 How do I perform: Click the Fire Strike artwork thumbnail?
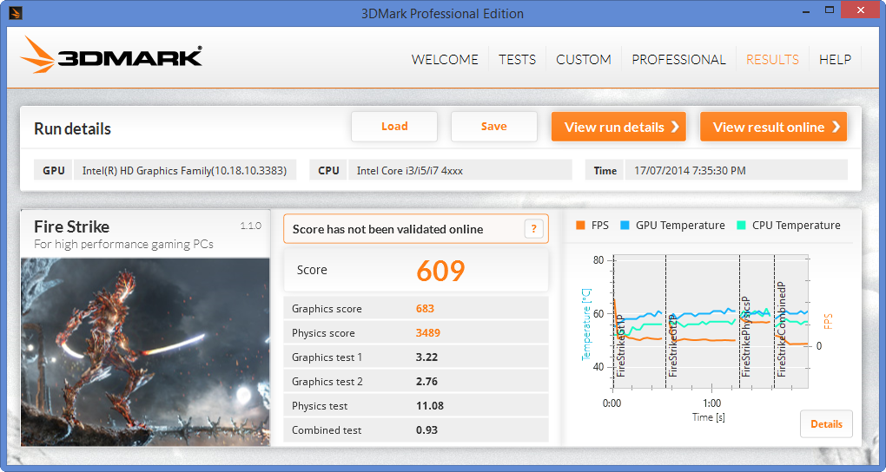145,351
